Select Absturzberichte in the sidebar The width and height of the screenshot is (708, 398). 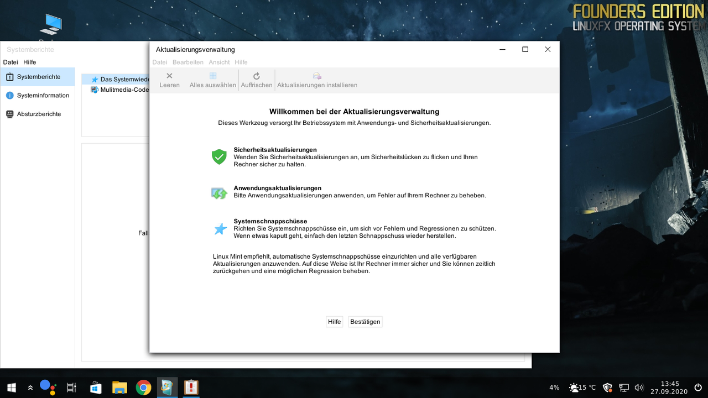tap(38, 114)
